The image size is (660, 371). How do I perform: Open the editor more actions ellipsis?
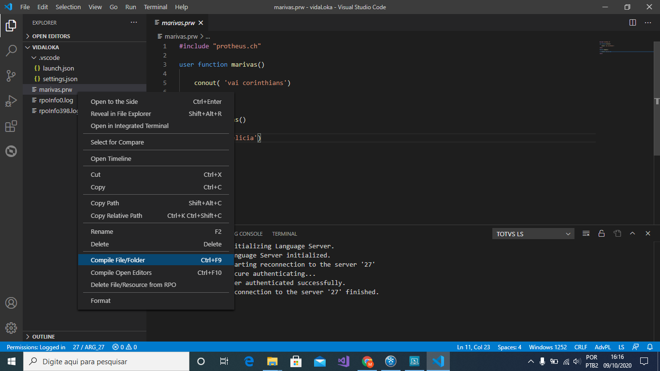(647, 23)
